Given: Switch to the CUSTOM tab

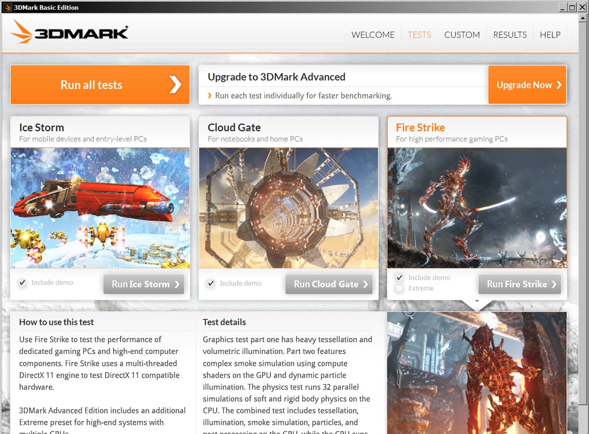Looking at the screenshot, I should pyautogui.click(x=462, y=35).
